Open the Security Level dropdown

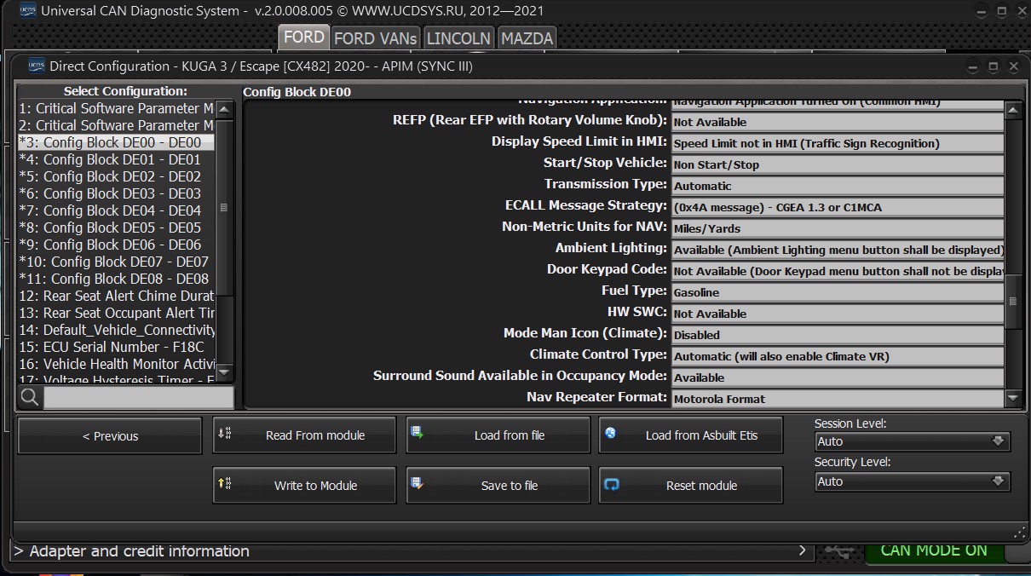pyautogui.click(x=912, y=481)
